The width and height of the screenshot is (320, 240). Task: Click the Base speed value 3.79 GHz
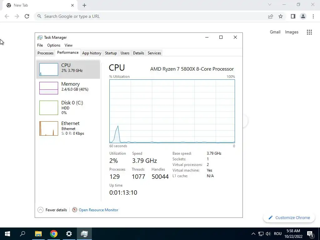pos(214,153)
